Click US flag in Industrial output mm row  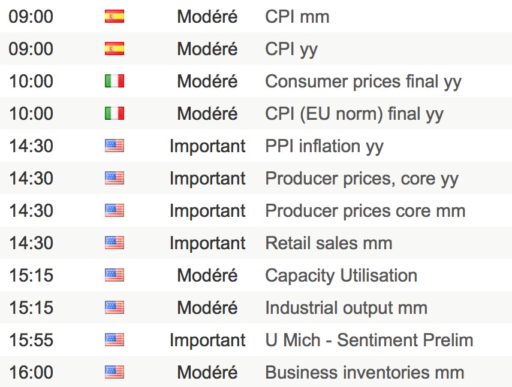click(x=114, y=307)
